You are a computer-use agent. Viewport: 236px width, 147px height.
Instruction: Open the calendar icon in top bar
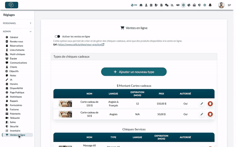151,5
